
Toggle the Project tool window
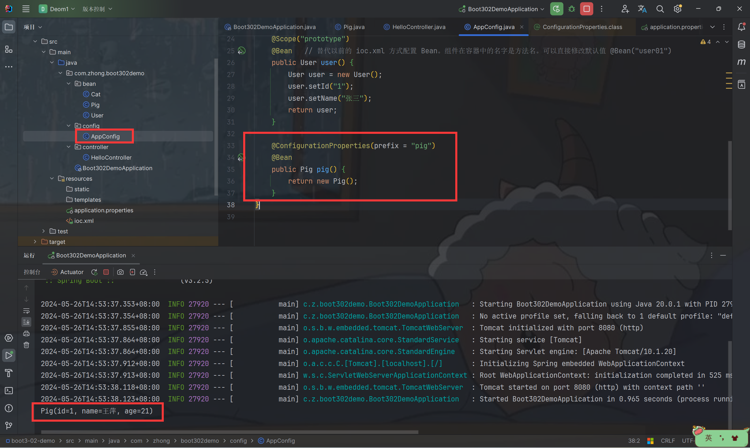click(9, 27)
